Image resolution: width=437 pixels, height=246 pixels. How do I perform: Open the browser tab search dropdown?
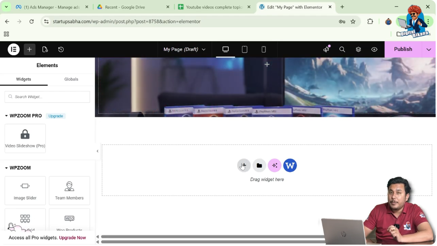point(6,7)
